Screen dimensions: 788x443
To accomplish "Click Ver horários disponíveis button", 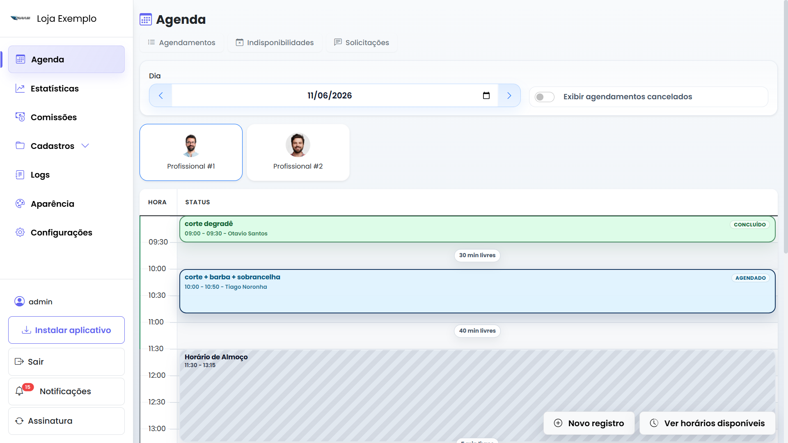I will click(708, 423).
